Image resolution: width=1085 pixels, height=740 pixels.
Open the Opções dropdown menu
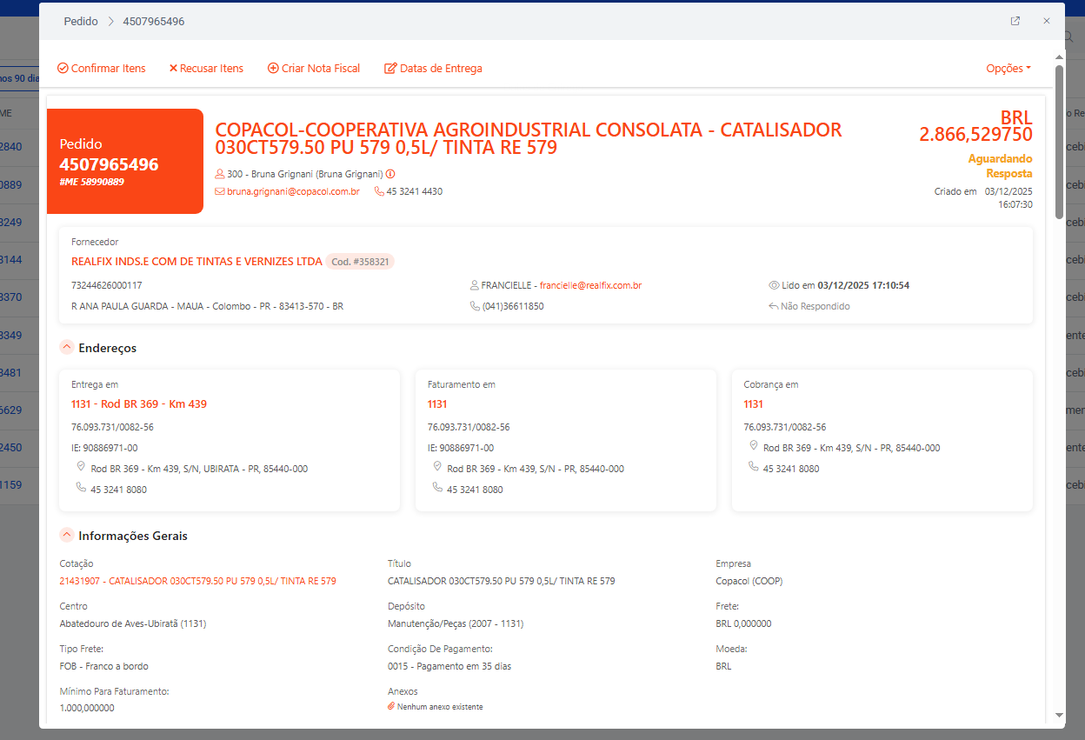(x=1008, y=68)
